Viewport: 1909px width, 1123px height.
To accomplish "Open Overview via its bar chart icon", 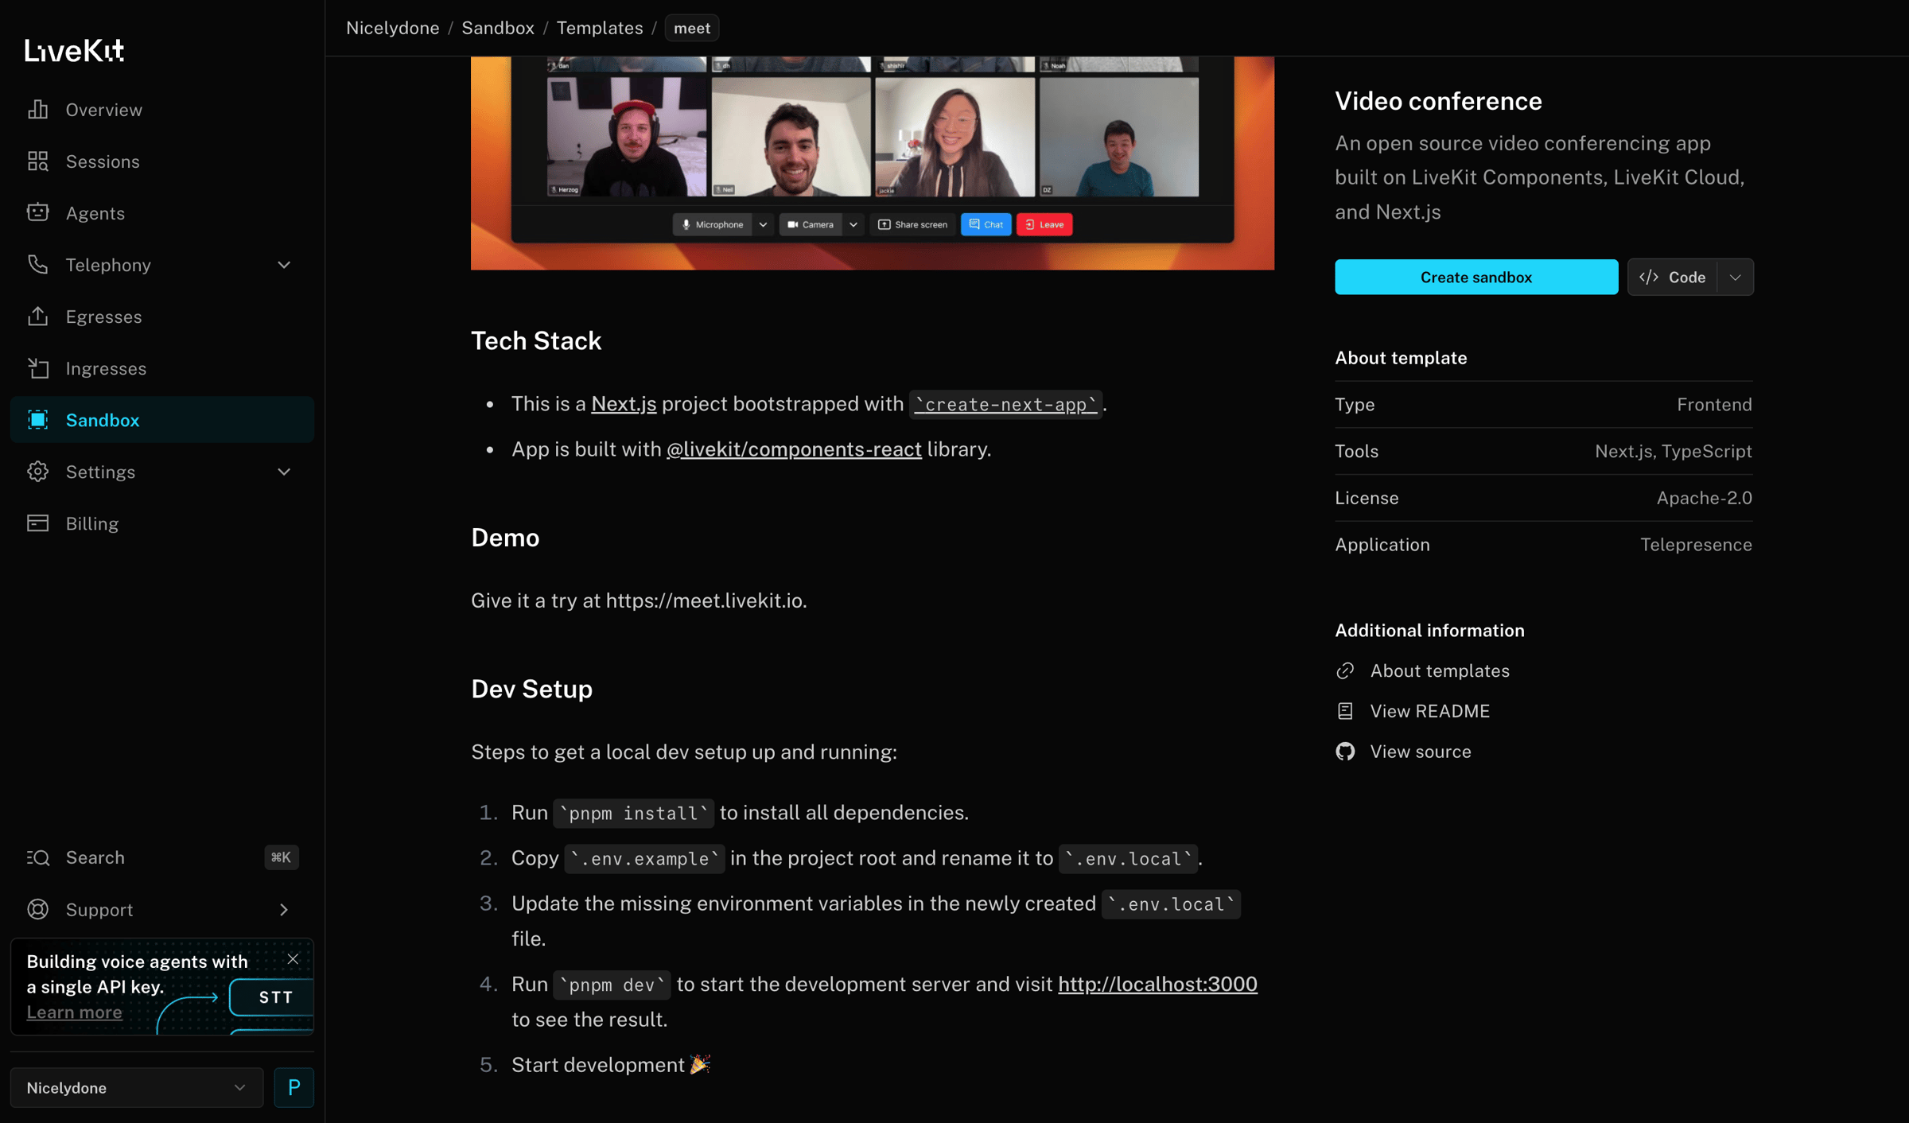I will (37, 110).
